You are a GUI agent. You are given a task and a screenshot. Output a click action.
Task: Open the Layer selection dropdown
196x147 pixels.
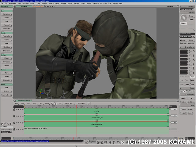click(187, 9)
